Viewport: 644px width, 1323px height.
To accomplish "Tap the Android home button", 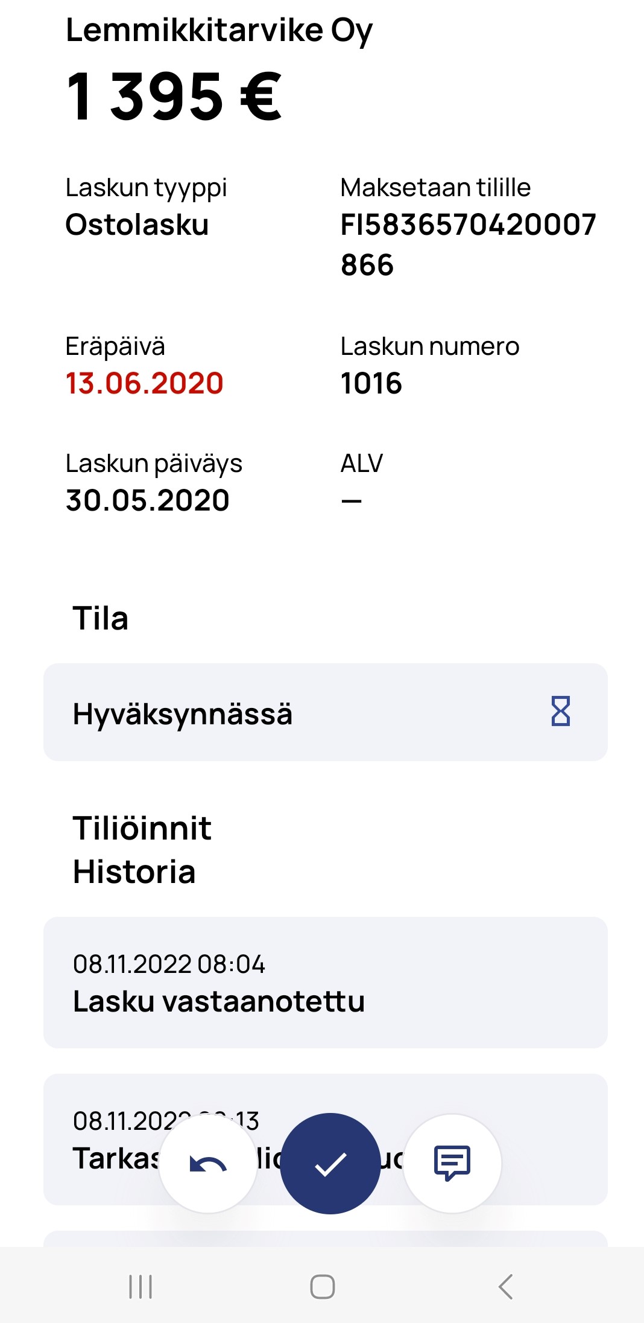I will (x=323, y=1286).
